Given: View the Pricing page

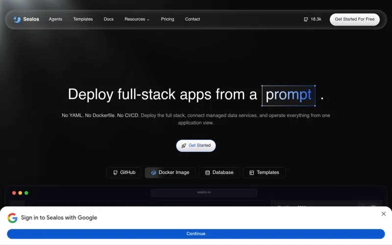Looking at the screenshot, I should pos(168,19).
